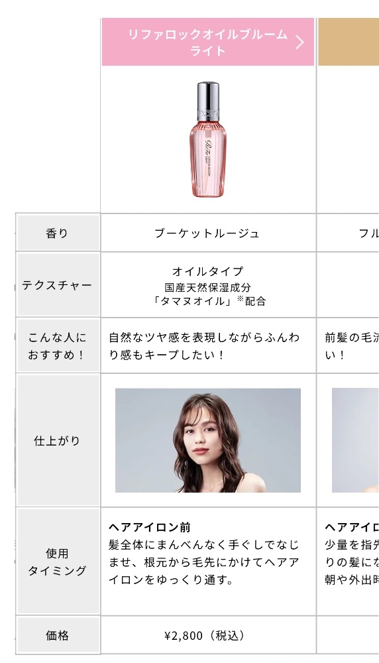Click the tan second product header
Screen dimensions: 379x663
349,42
